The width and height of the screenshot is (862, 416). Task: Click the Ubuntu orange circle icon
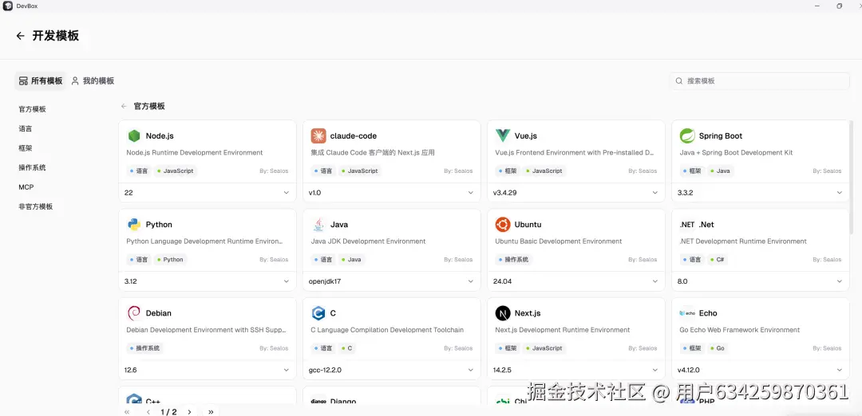coord(503,225)
